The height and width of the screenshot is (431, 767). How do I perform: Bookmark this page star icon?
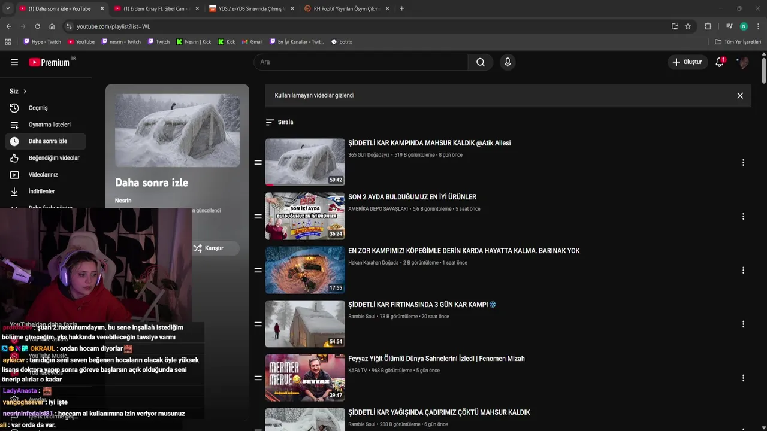(688, 26)
